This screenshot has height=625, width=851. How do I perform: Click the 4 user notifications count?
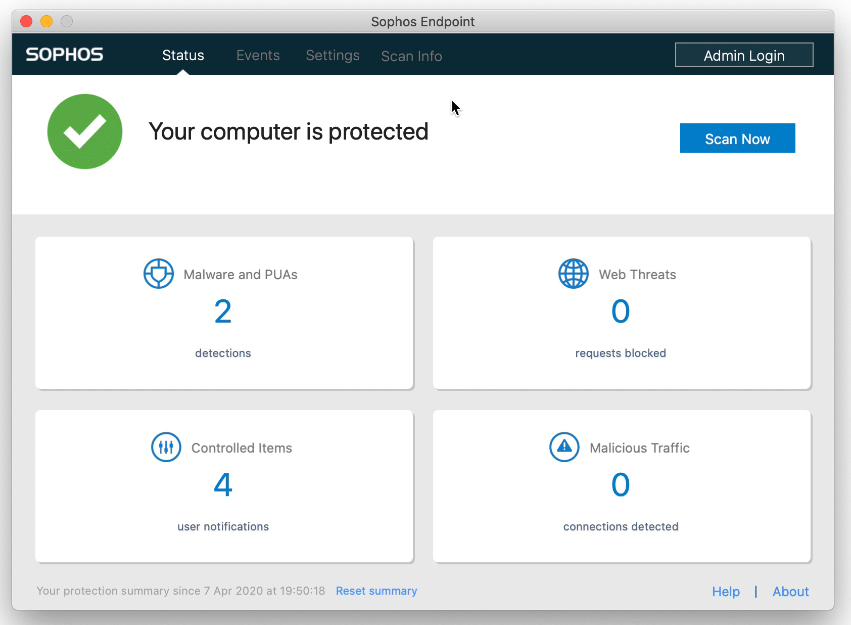223,484
